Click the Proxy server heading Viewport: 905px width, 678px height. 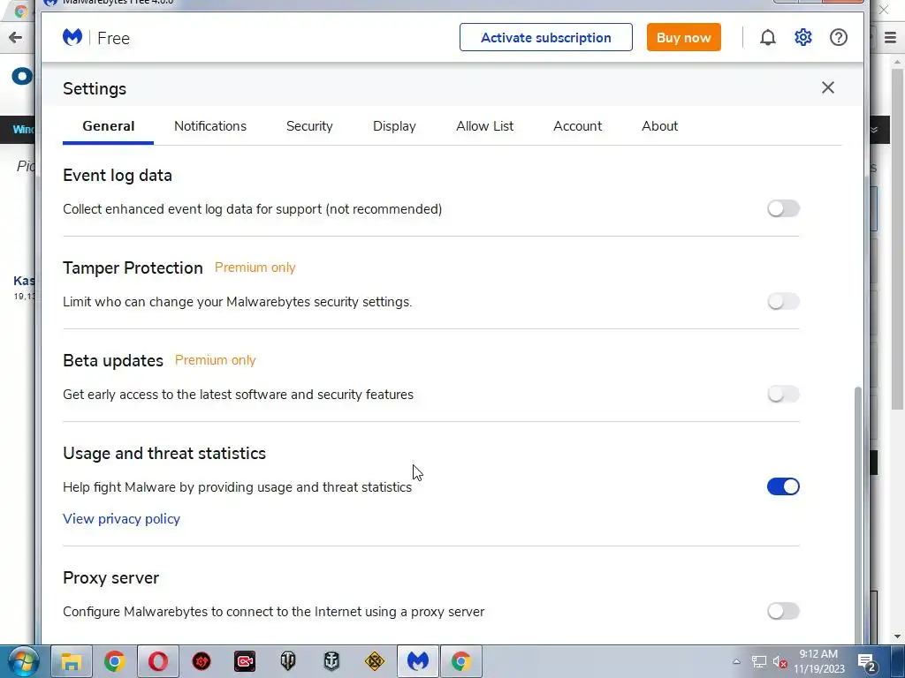point(110,577)
